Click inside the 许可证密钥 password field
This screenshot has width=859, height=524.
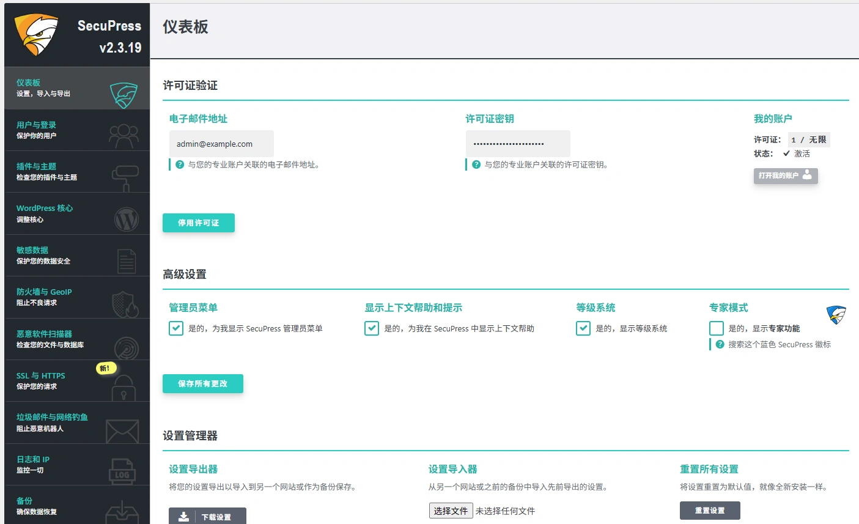click(x=517, y=142)
